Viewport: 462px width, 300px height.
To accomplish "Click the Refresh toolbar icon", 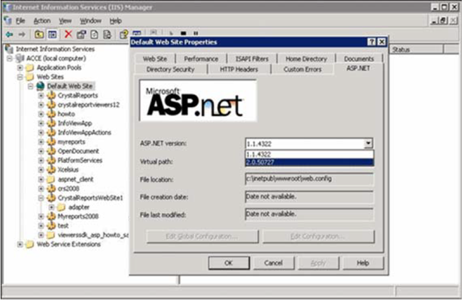I will (94, 35).
